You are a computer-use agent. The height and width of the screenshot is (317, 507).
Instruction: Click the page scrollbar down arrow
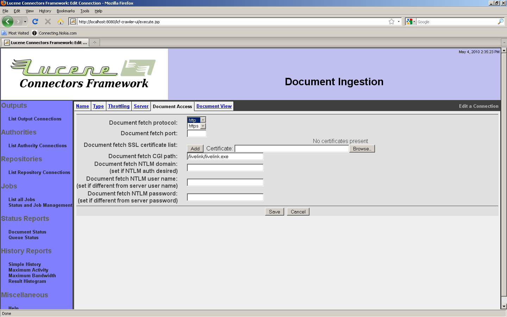tap(504, 306)
